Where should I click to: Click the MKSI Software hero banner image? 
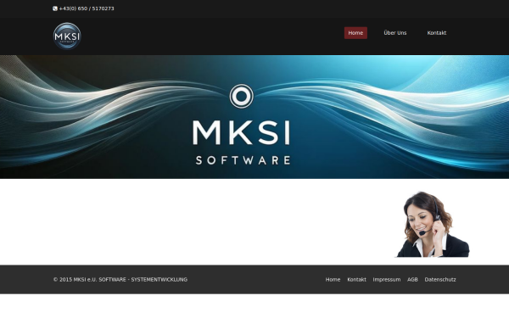255,117
